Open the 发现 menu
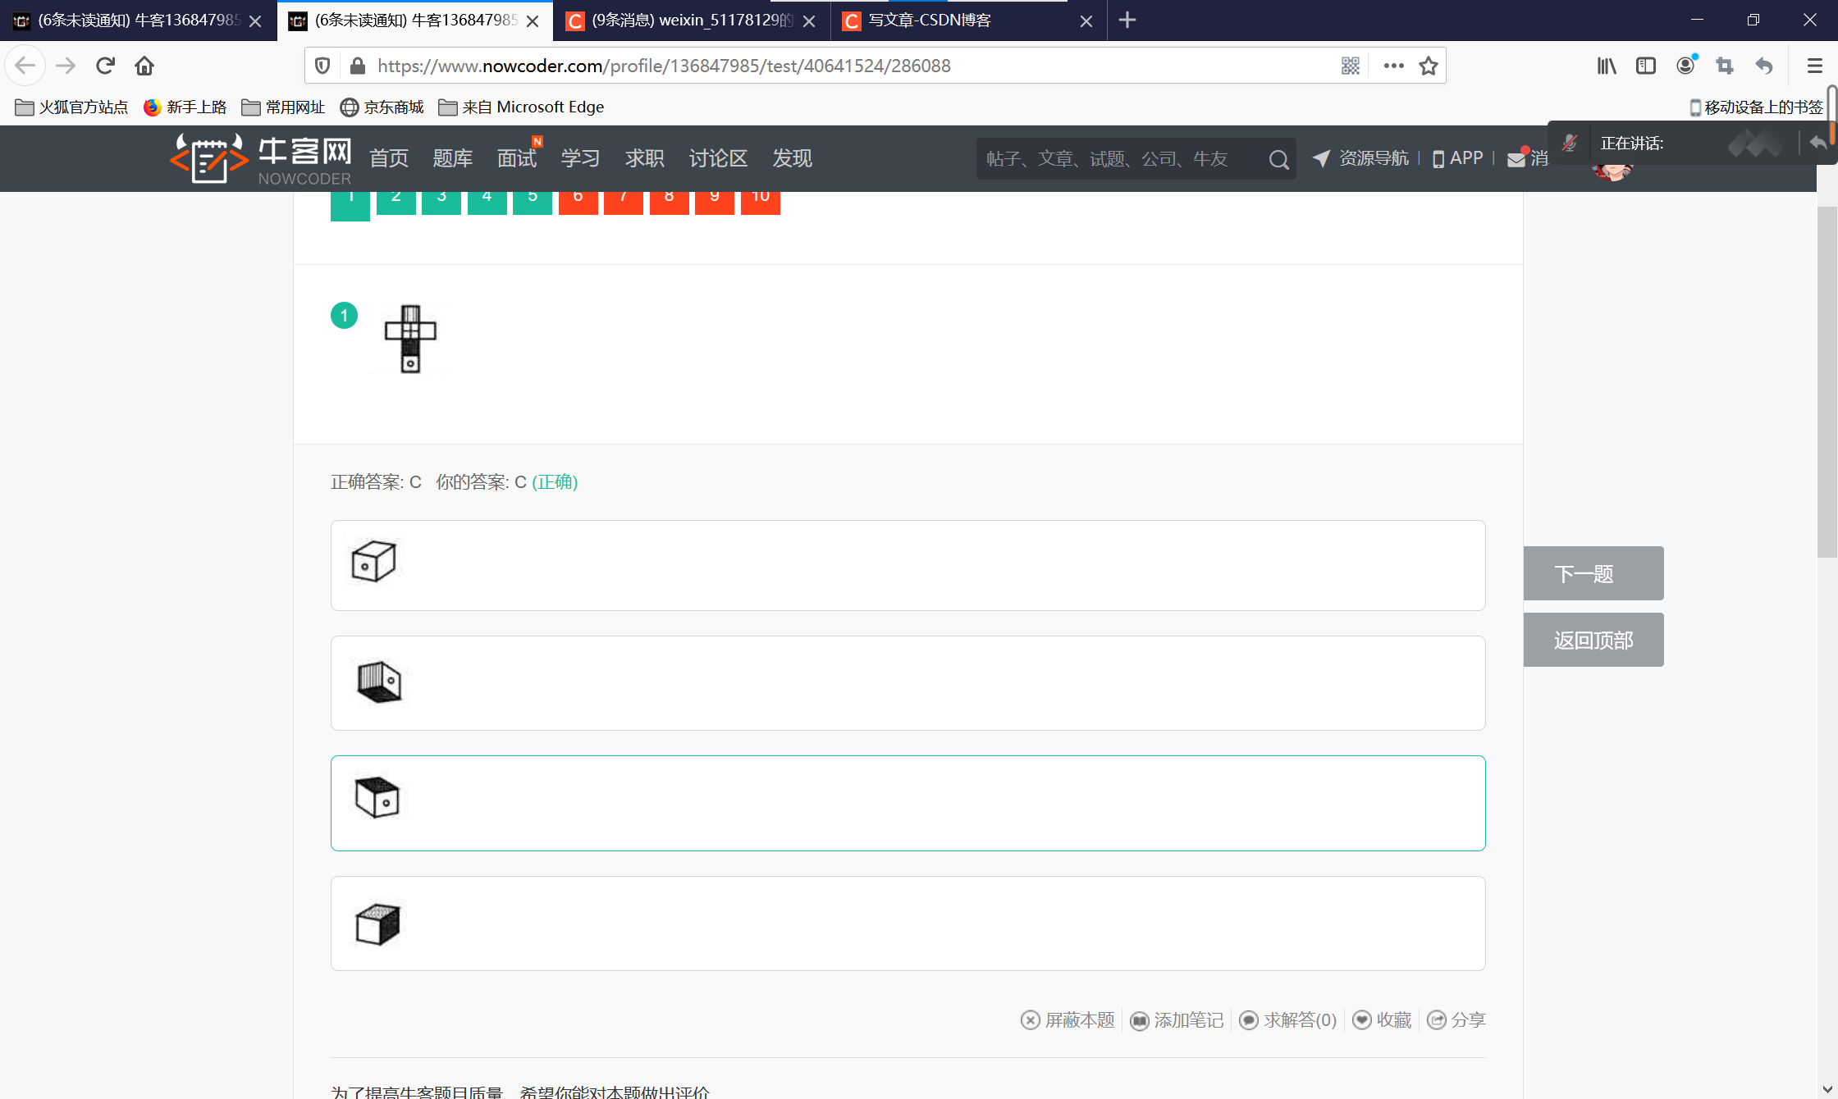The width and height of the screenshot is (1838, 1099). [793, 158]
